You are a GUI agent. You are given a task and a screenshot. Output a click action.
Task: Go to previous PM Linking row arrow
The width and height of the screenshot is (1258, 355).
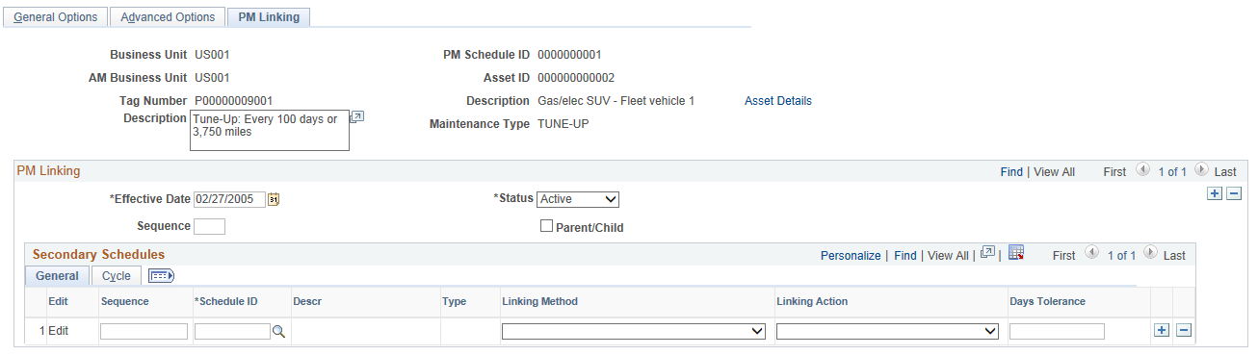[x=1142, y=170]
